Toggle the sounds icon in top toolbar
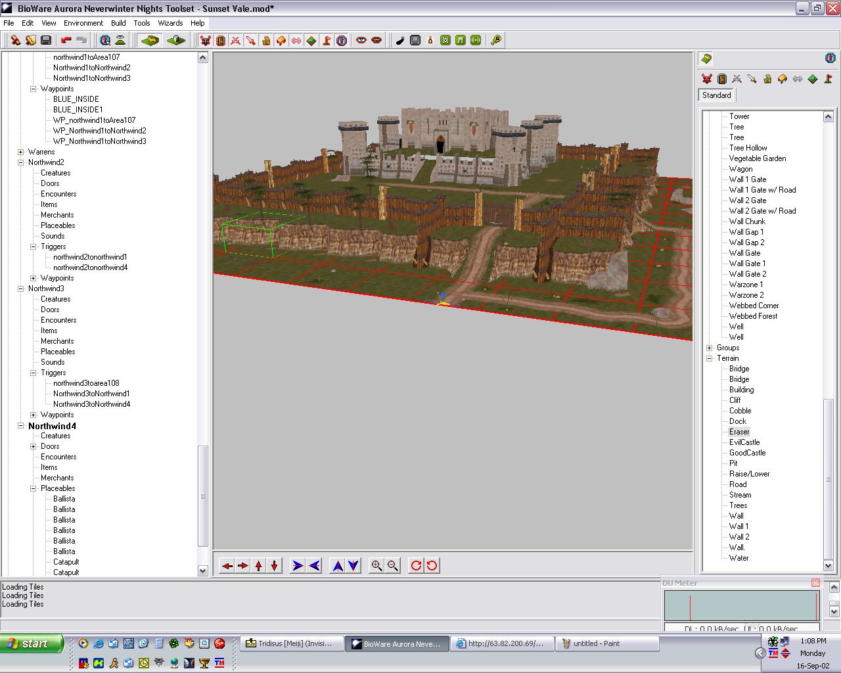This screenshot has height=673, width=841. click(x=296, y=40)
